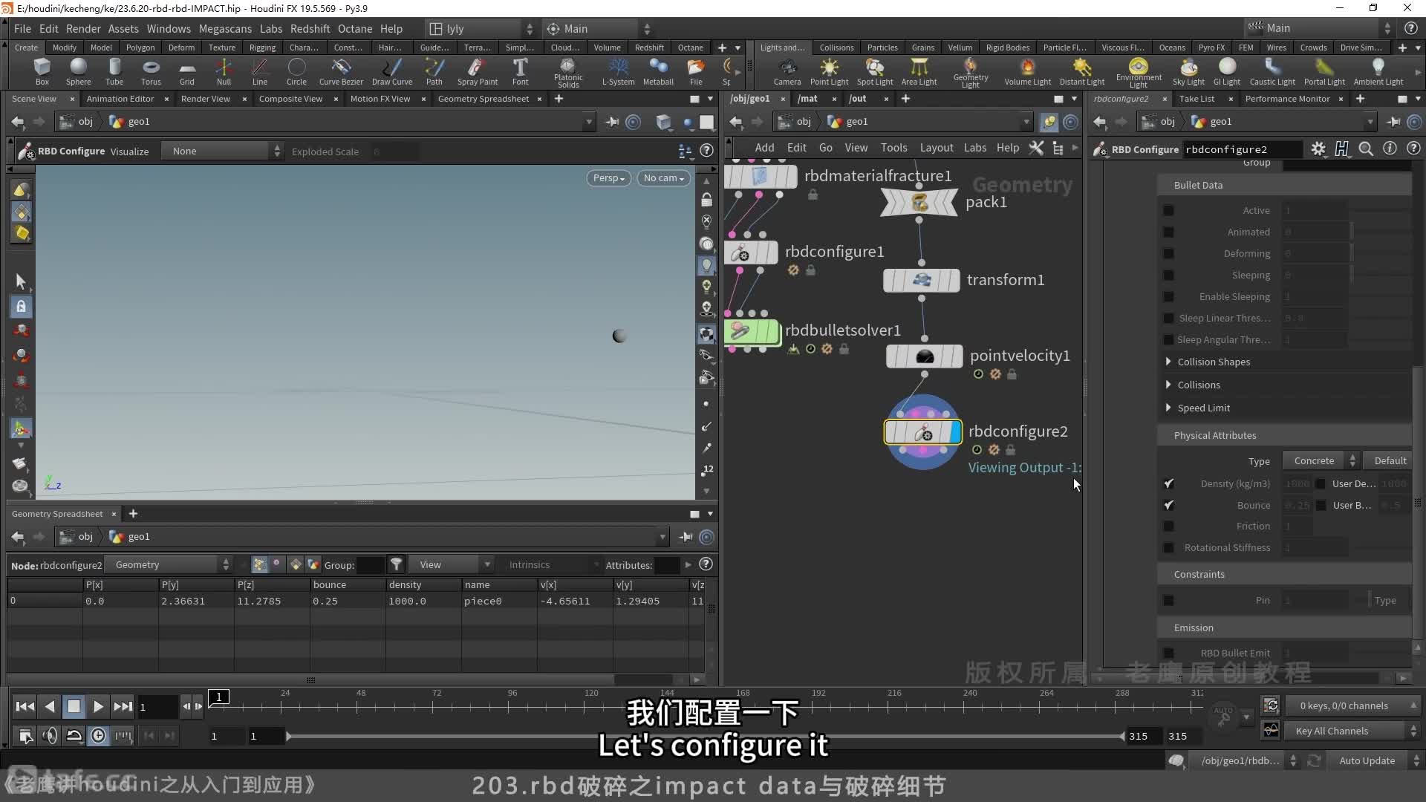Open the Geometry dropdown in spreadsheet

point(169,565)
